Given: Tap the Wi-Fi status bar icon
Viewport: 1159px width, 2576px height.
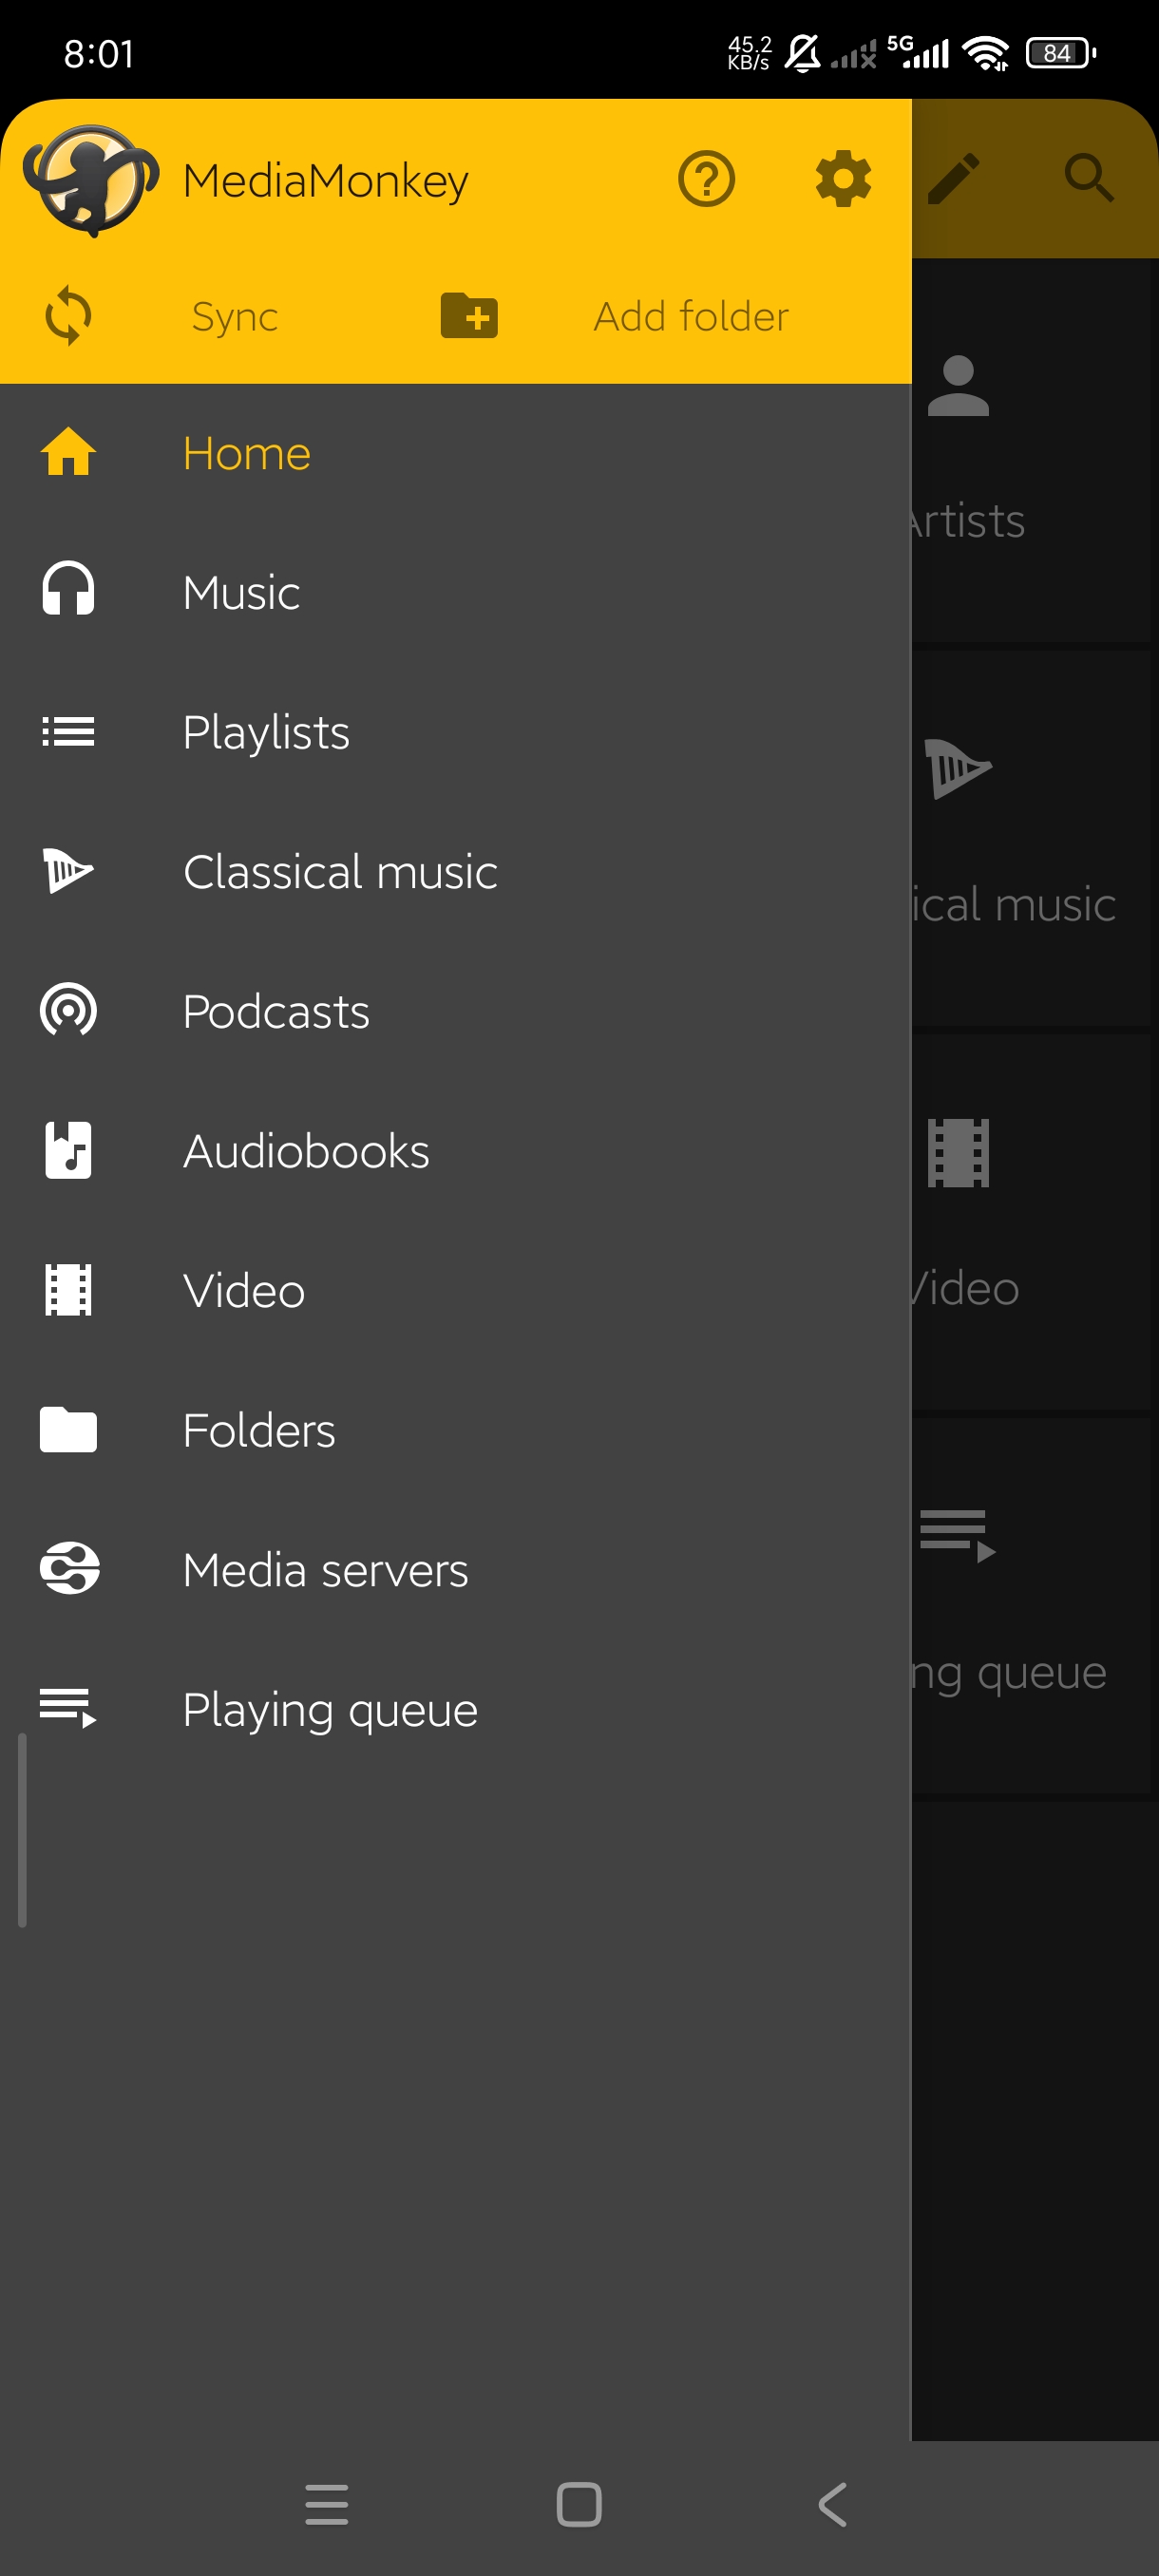Looking at the screenshot, I should point(986,52).
